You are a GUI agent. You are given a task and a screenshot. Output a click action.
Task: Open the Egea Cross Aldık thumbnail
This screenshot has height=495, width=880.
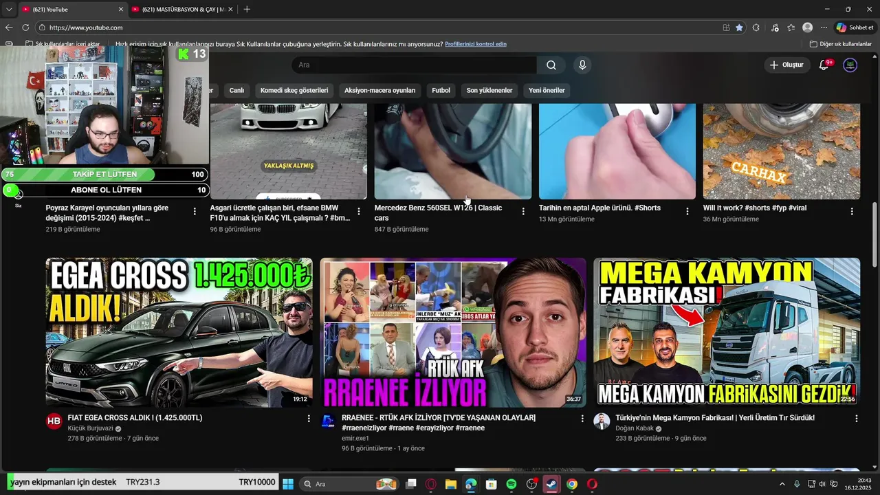tap(179, 333)
